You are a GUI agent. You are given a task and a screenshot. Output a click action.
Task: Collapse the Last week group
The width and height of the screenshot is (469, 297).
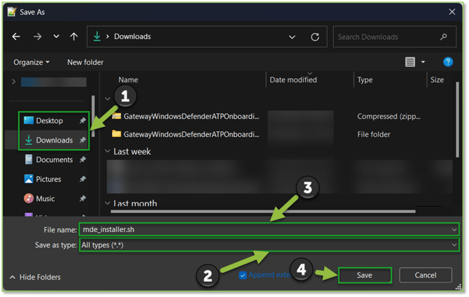tap(107, 152)
